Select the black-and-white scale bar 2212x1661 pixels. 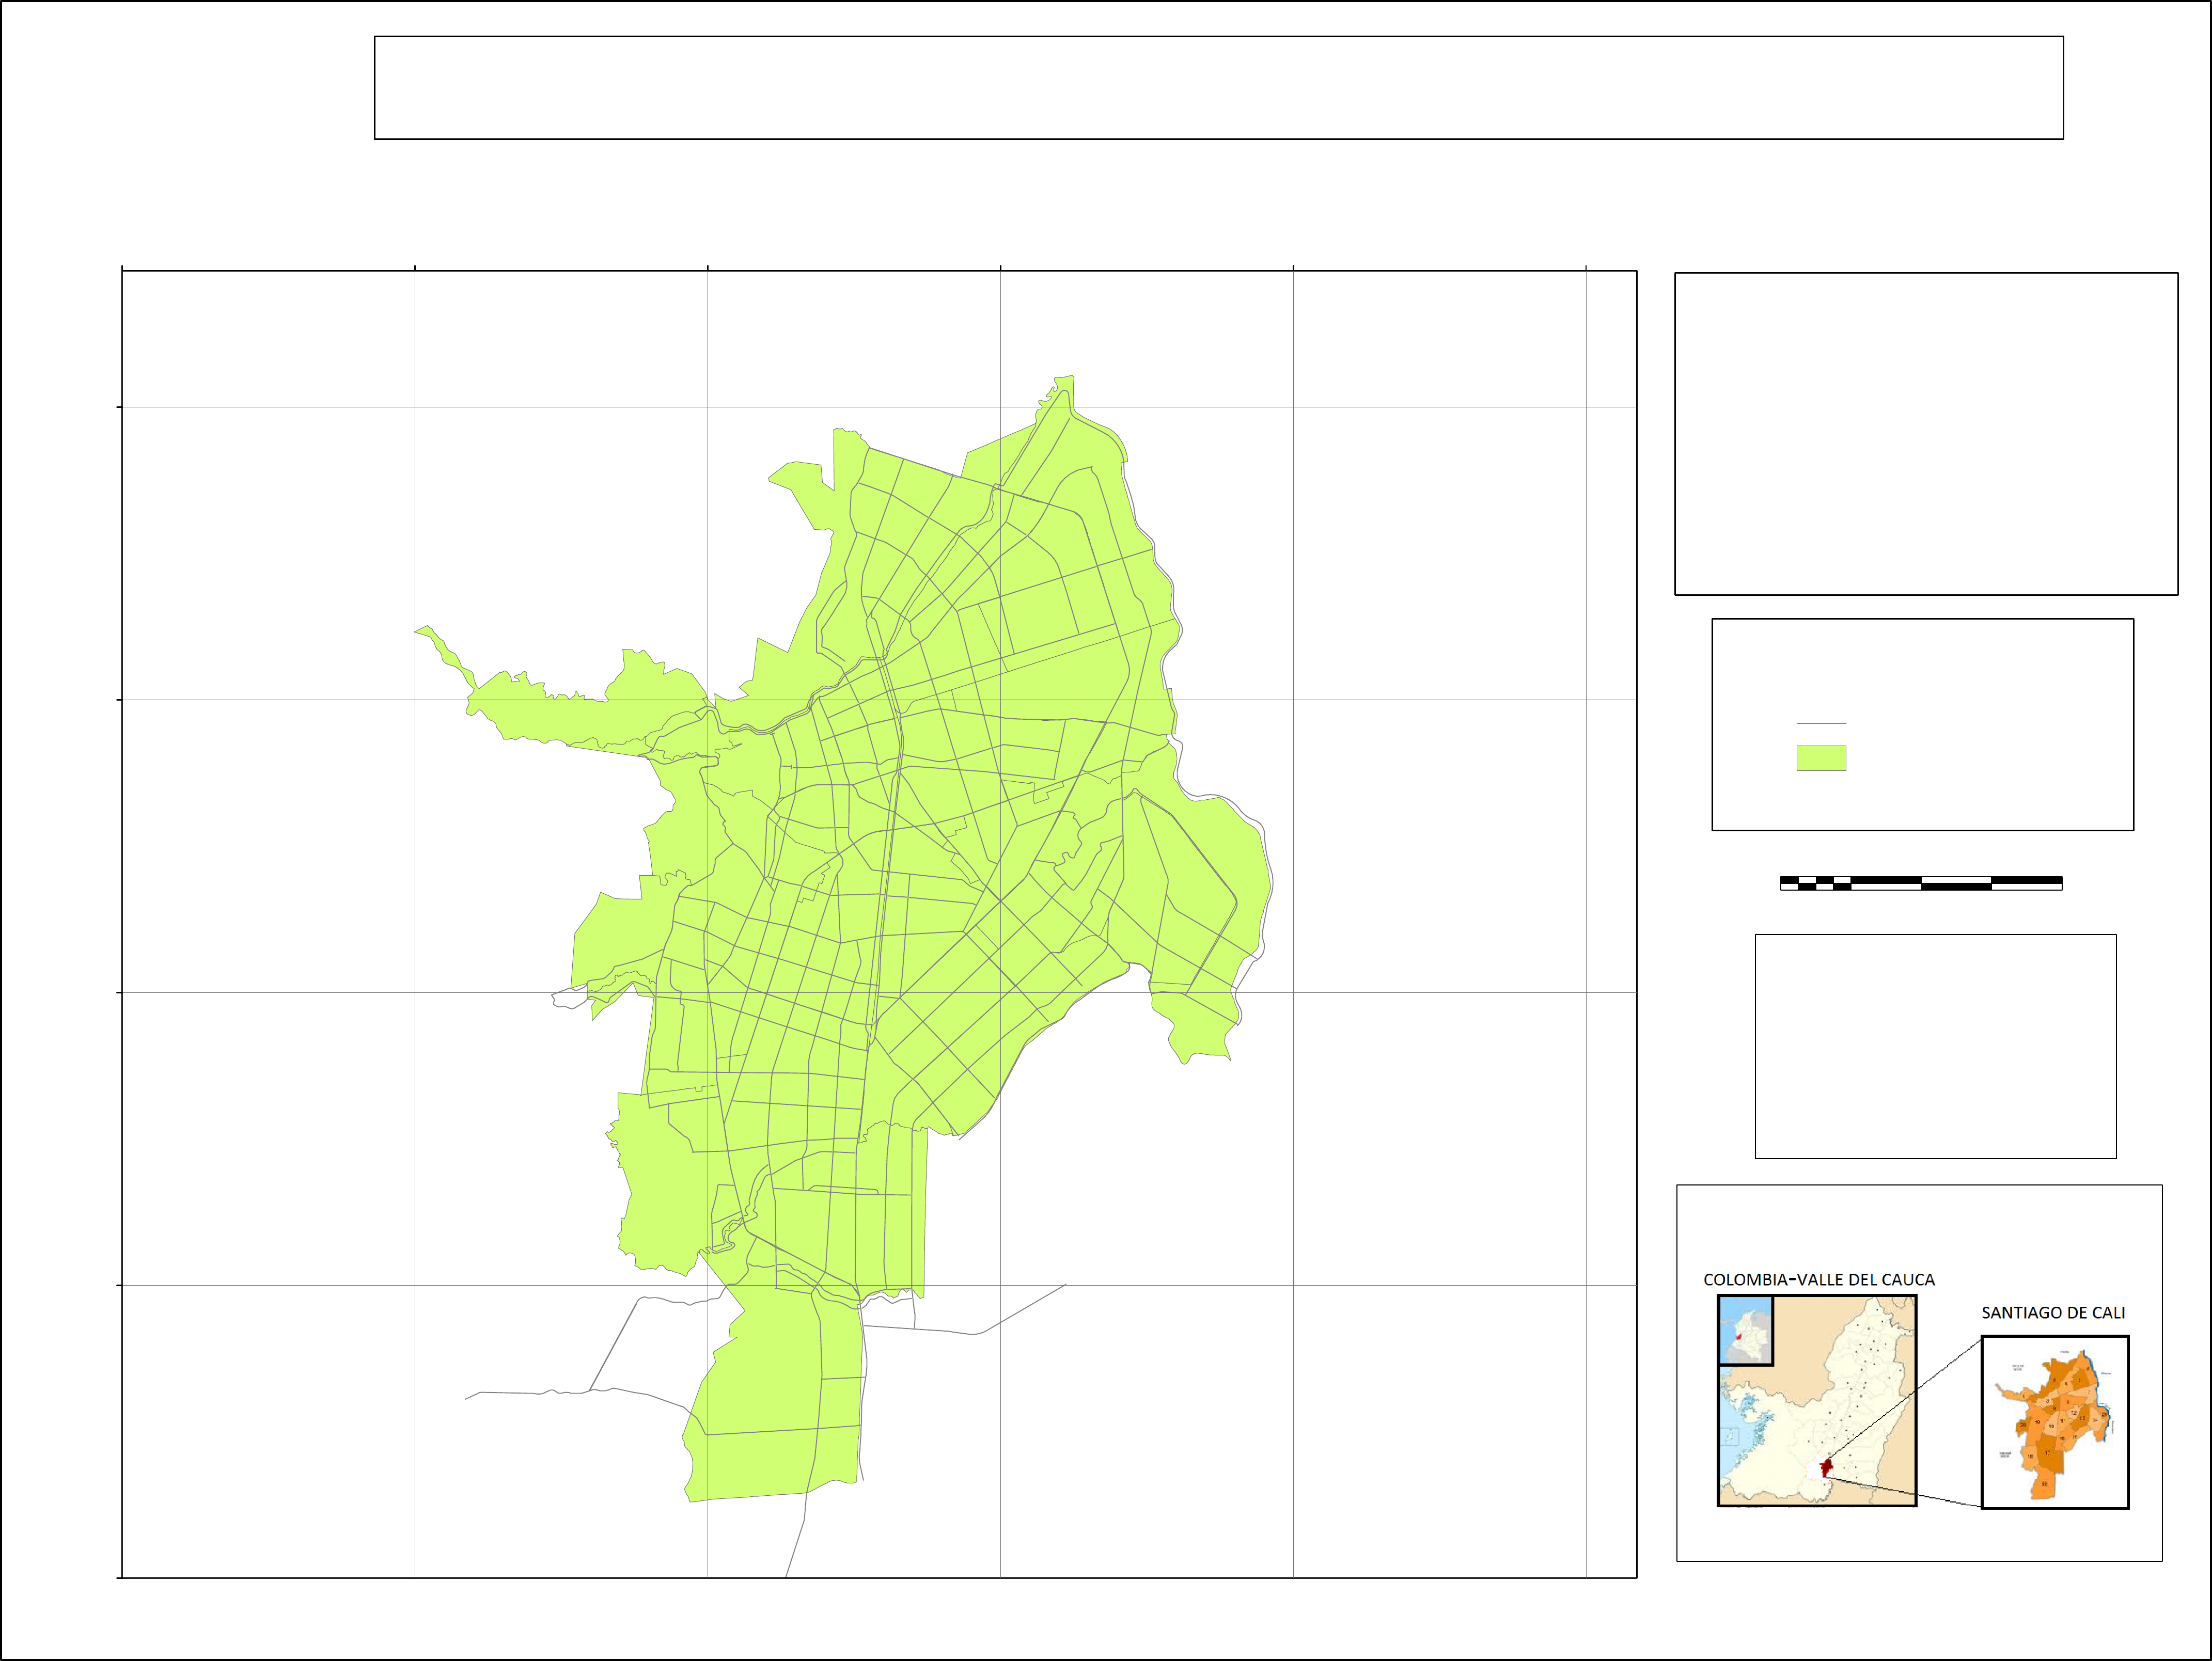pyautogui.click(x=1921, y=883)
